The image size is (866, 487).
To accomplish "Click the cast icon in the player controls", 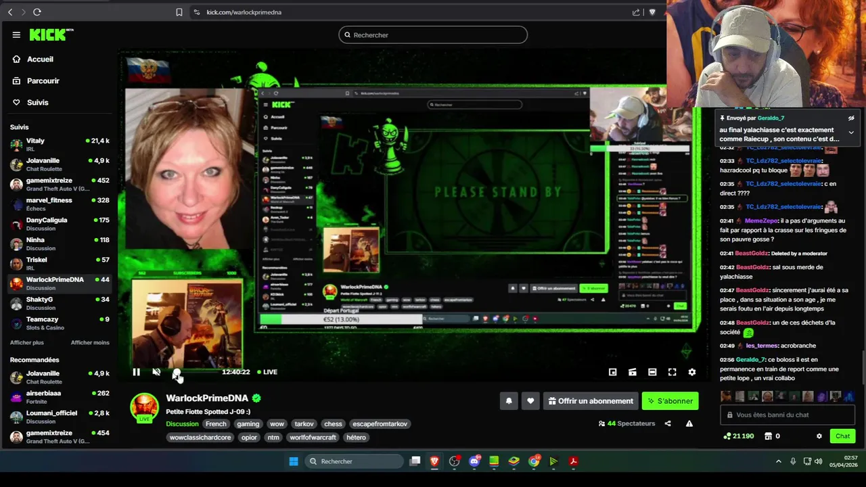I will [x=633, y=372].
